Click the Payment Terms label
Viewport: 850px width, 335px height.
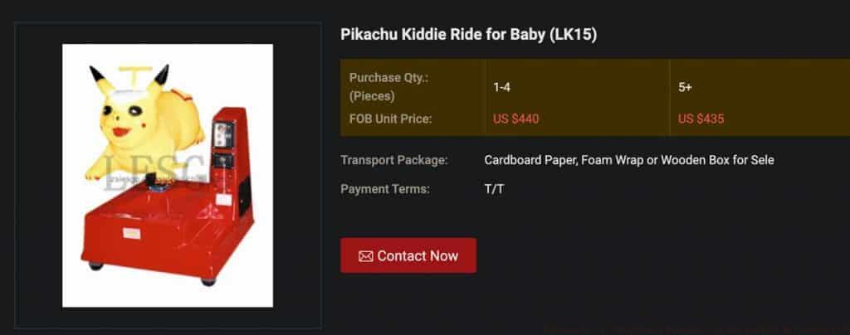click(385, 189)
